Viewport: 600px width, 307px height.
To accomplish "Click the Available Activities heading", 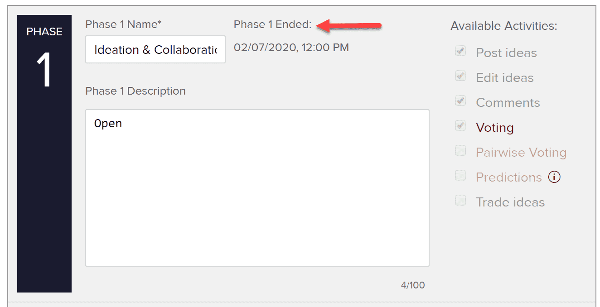I will click(x=504, y=26).
